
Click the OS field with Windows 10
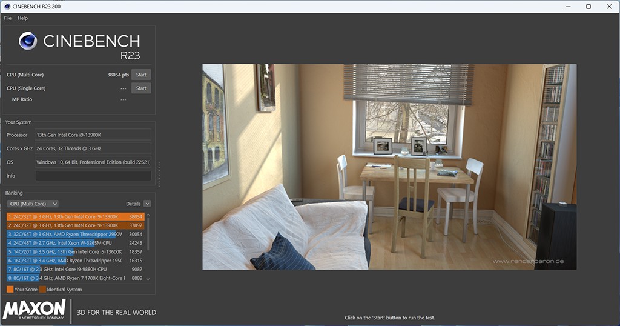tap(93, 162)
